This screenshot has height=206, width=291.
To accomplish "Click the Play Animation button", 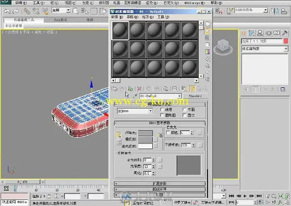I will pos(245,196).
